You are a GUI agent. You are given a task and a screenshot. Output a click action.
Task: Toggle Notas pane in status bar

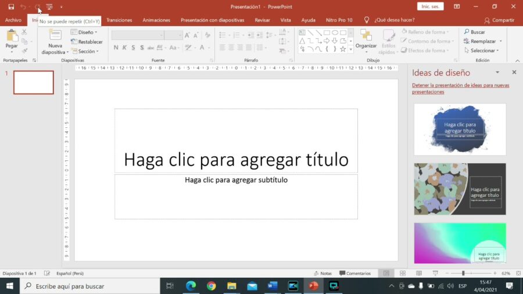click(323, 273)
